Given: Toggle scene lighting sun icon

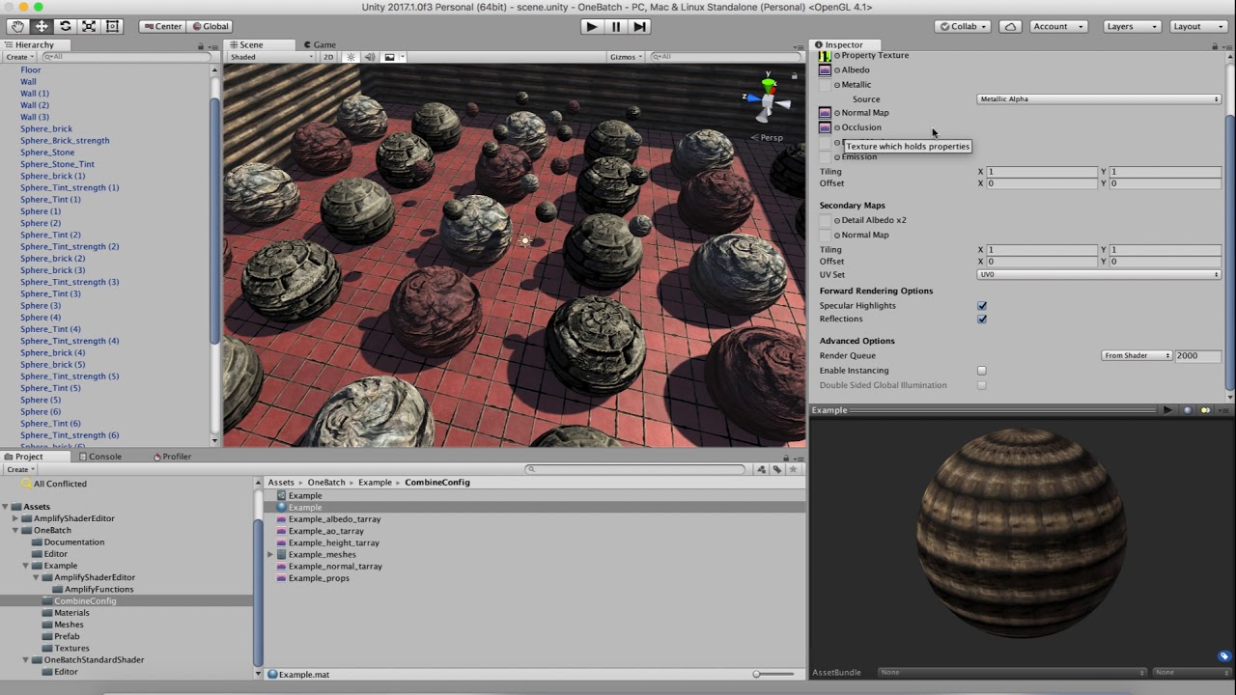Looking at the screenshot, I should click(351, 57).
